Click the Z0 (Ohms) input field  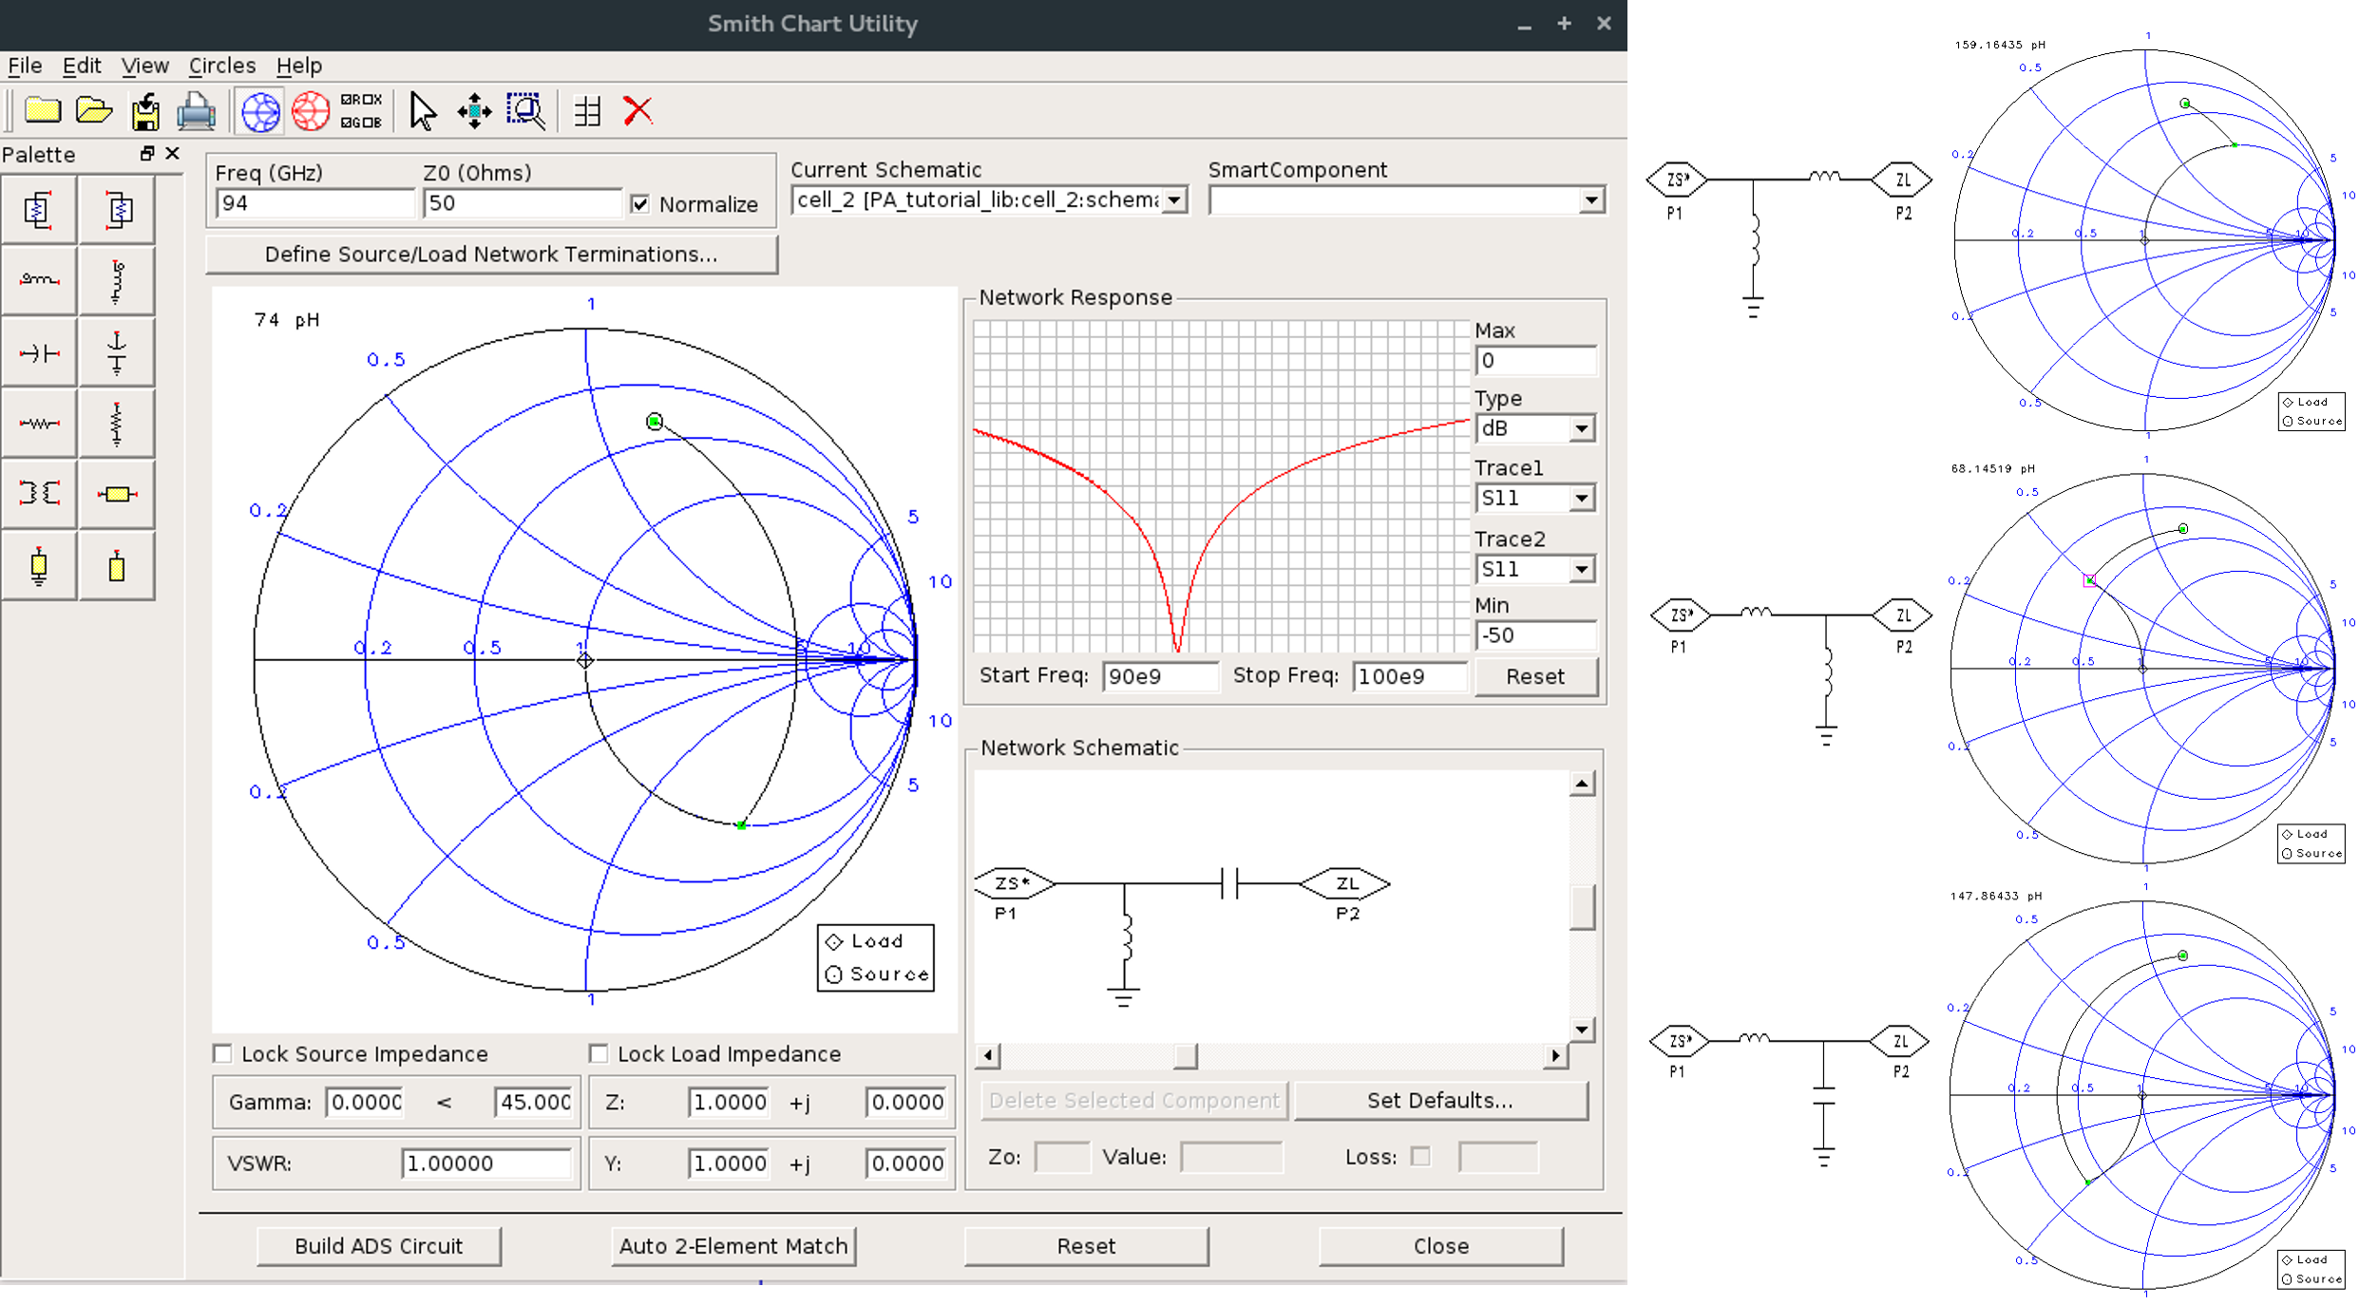(x=522, y=203)
